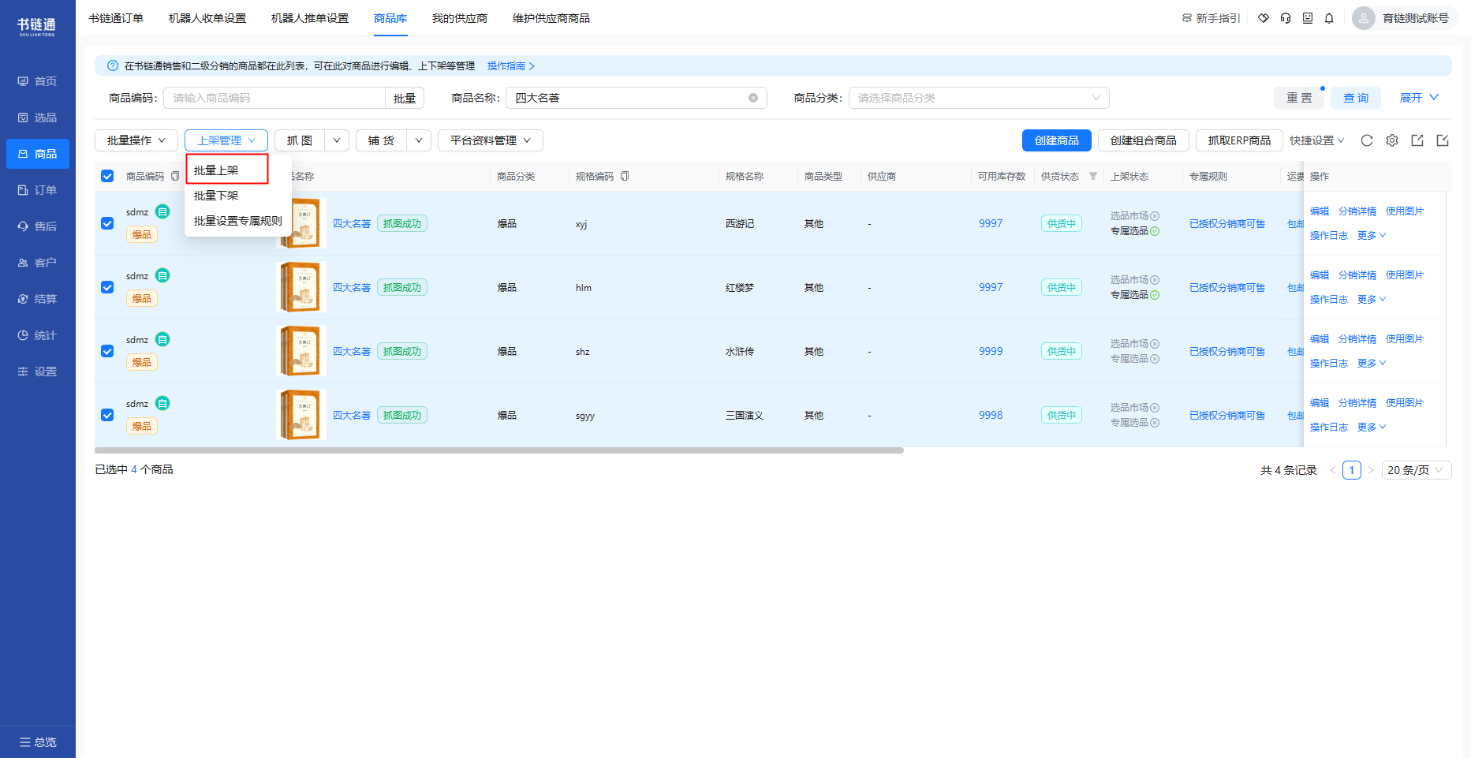The image size is (1471, 758).
Task: Filter icon on 供货状态 column
Action: click(1093, 176)
